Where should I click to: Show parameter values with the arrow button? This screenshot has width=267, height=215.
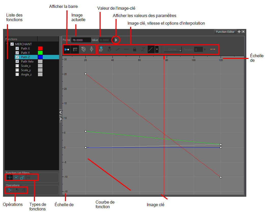tap(116, 40)
